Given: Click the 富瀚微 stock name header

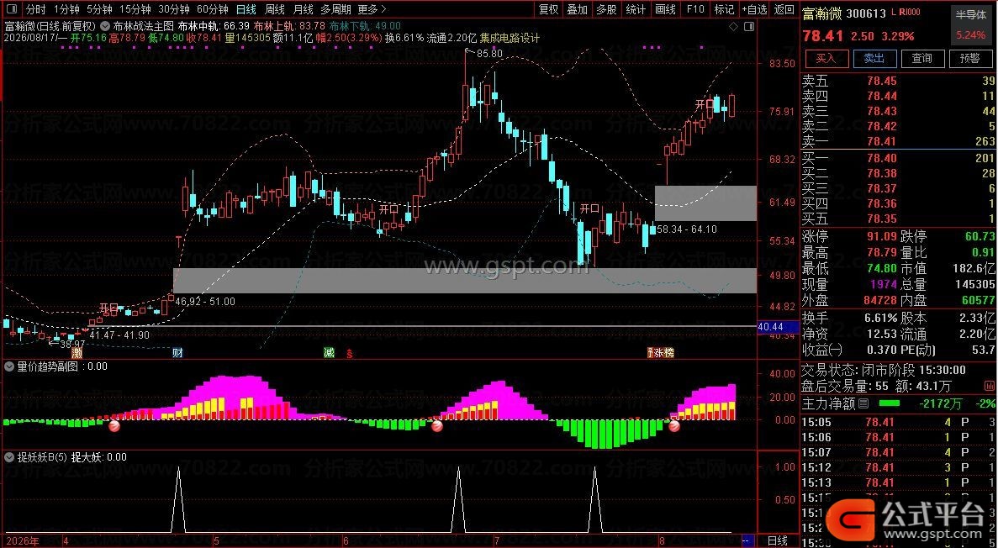Looking at the screenshot, I should 820,13.
